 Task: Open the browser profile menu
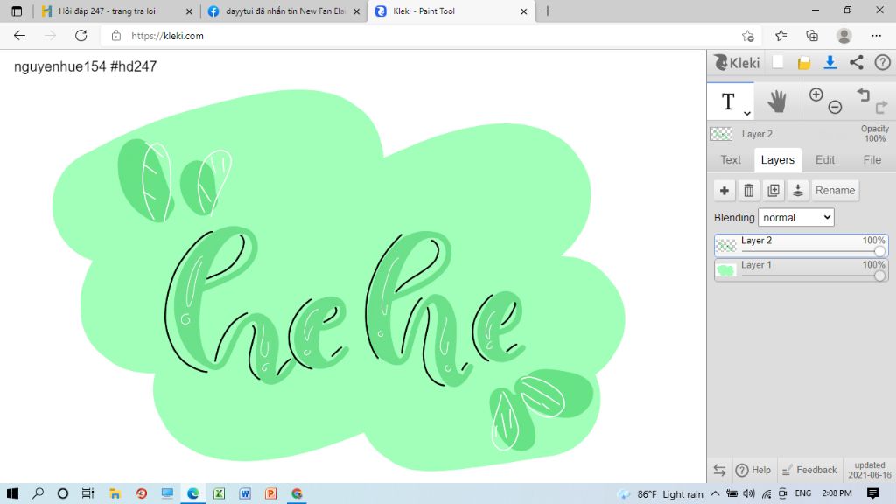tap(844, 36)
